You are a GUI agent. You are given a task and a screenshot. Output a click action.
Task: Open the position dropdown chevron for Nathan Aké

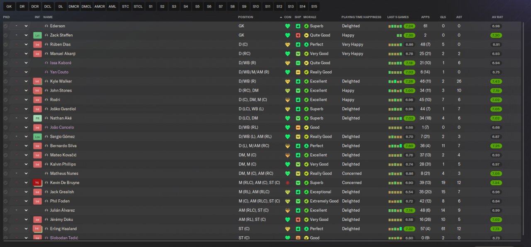click(26, 118)
